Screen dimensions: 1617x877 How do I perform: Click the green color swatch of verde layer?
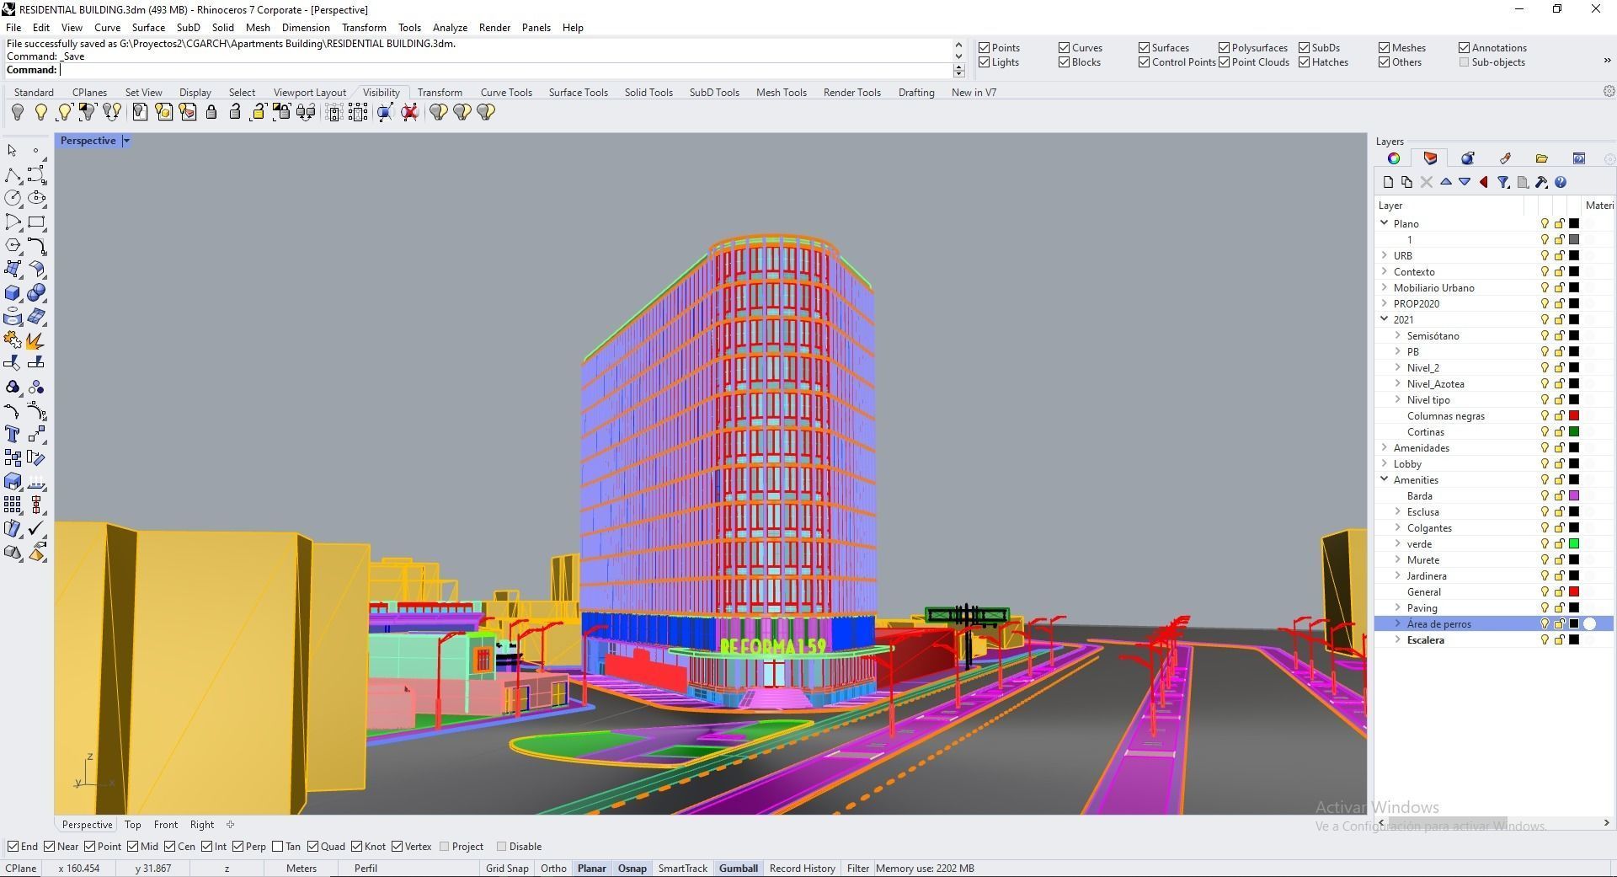(x=1573, y=544)
